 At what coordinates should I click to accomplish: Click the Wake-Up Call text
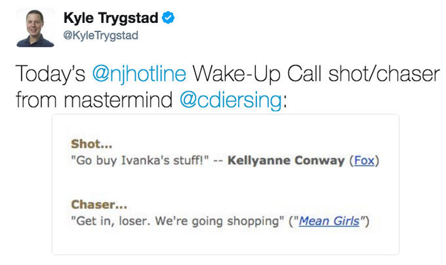[x=257, y=74]
